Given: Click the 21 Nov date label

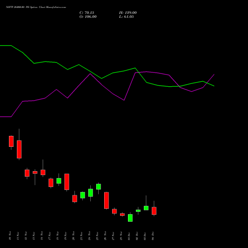Looking at the screenshot, I should coord(81,236).
